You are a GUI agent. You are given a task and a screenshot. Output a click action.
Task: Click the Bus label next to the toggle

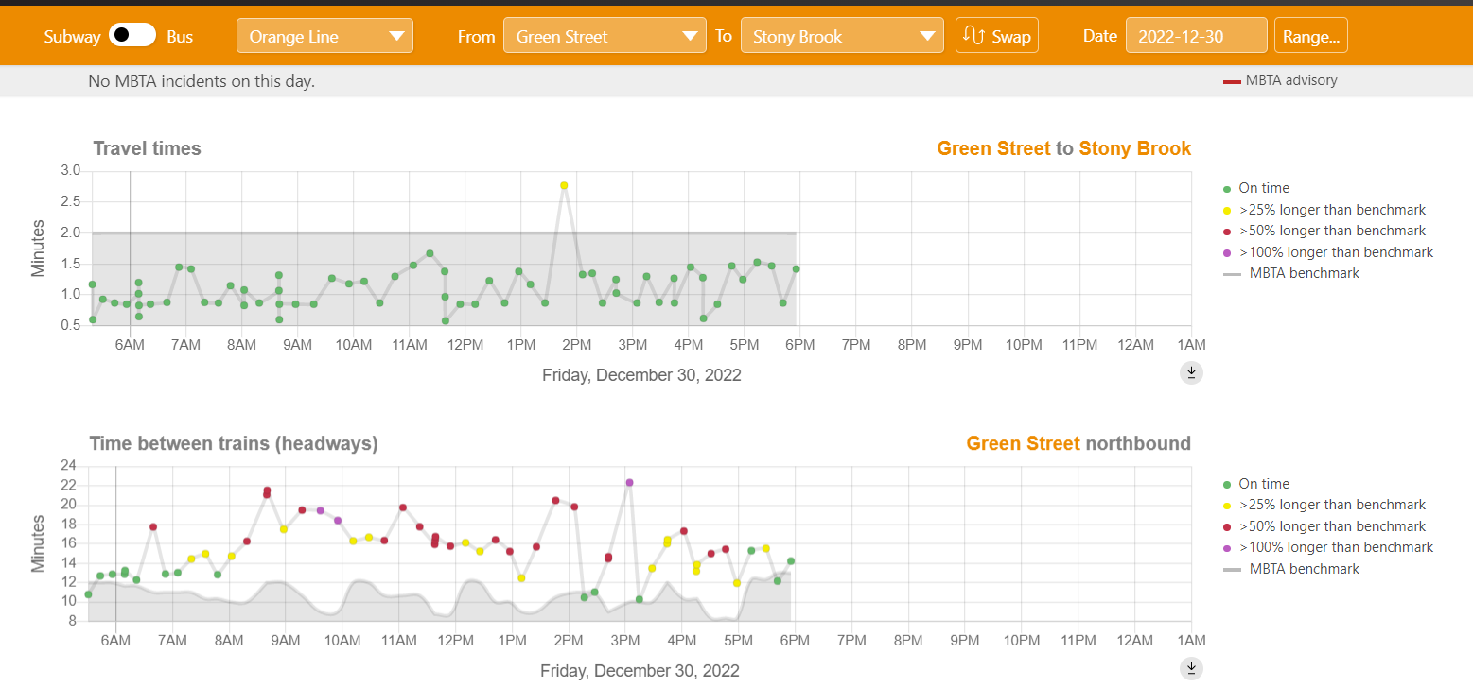point(180,37)
